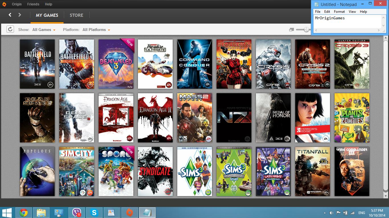The width and height of the screenshot is (389, 218).
Task: Refresh the game library
Action: click(10, 29)
